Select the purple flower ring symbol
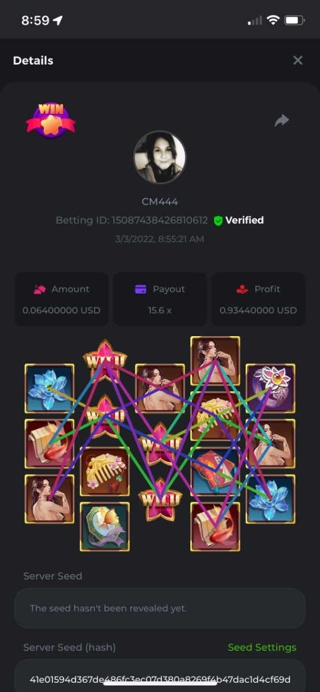This screenshot has height=692, width=320. (270, 388)
